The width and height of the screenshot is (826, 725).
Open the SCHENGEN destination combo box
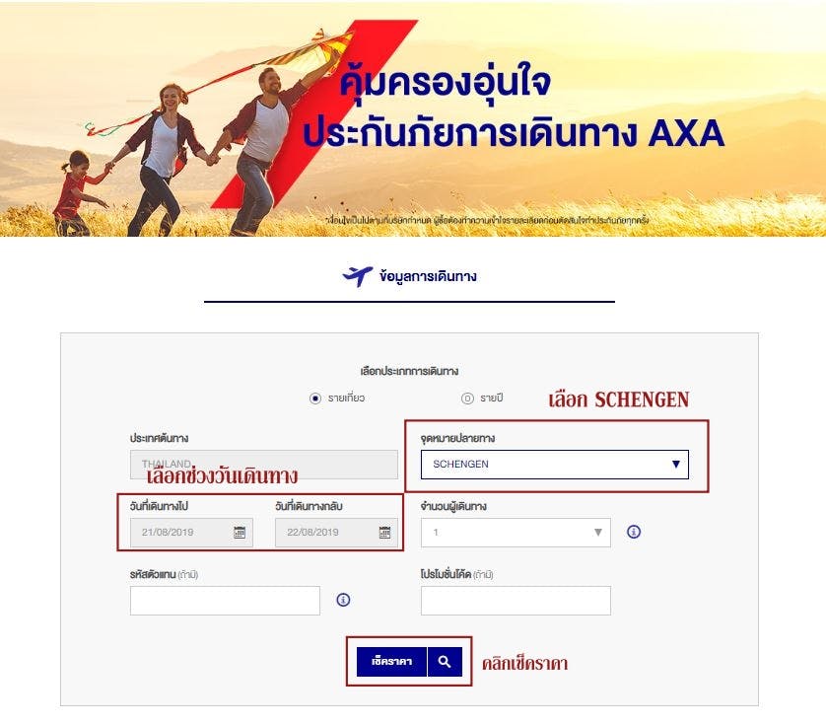coord(555,464)
